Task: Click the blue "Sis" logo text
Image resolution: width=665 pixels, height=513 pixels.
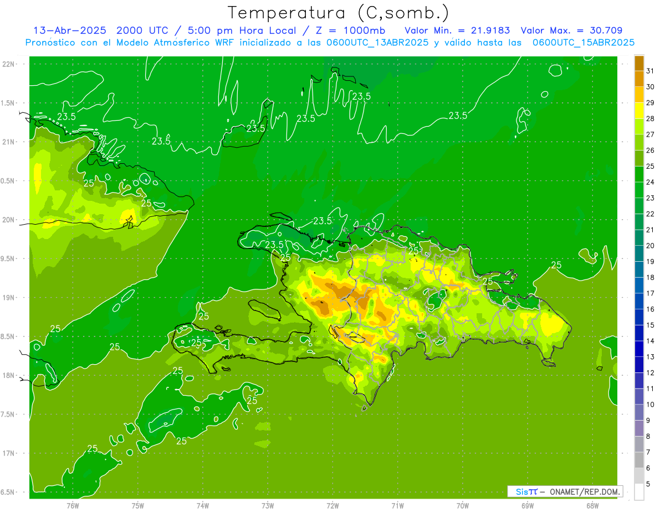Action: tap(521, 491)
